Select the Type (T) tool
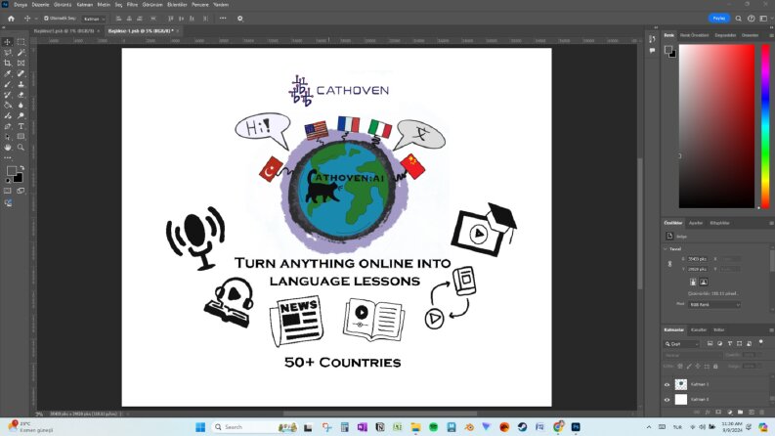The width and height of the screenshot is (775, 436). pyautogui.click(x=21, y=126)
